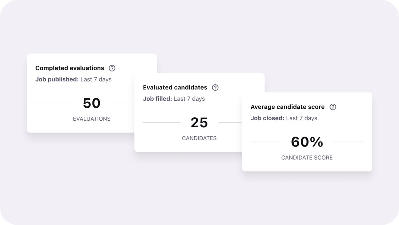This screenshot has width=399, height=225.
Task: Click the Job filled filter label
Action: point(157,99)
